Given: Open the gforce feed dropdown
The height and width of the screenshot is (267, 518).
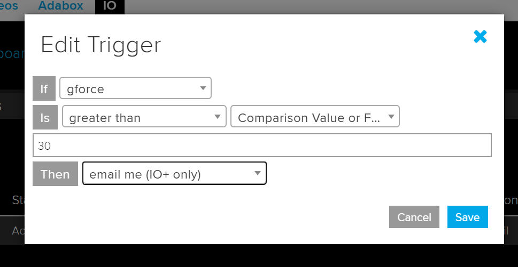Looking at the screenshot, I should pos(135,88).
